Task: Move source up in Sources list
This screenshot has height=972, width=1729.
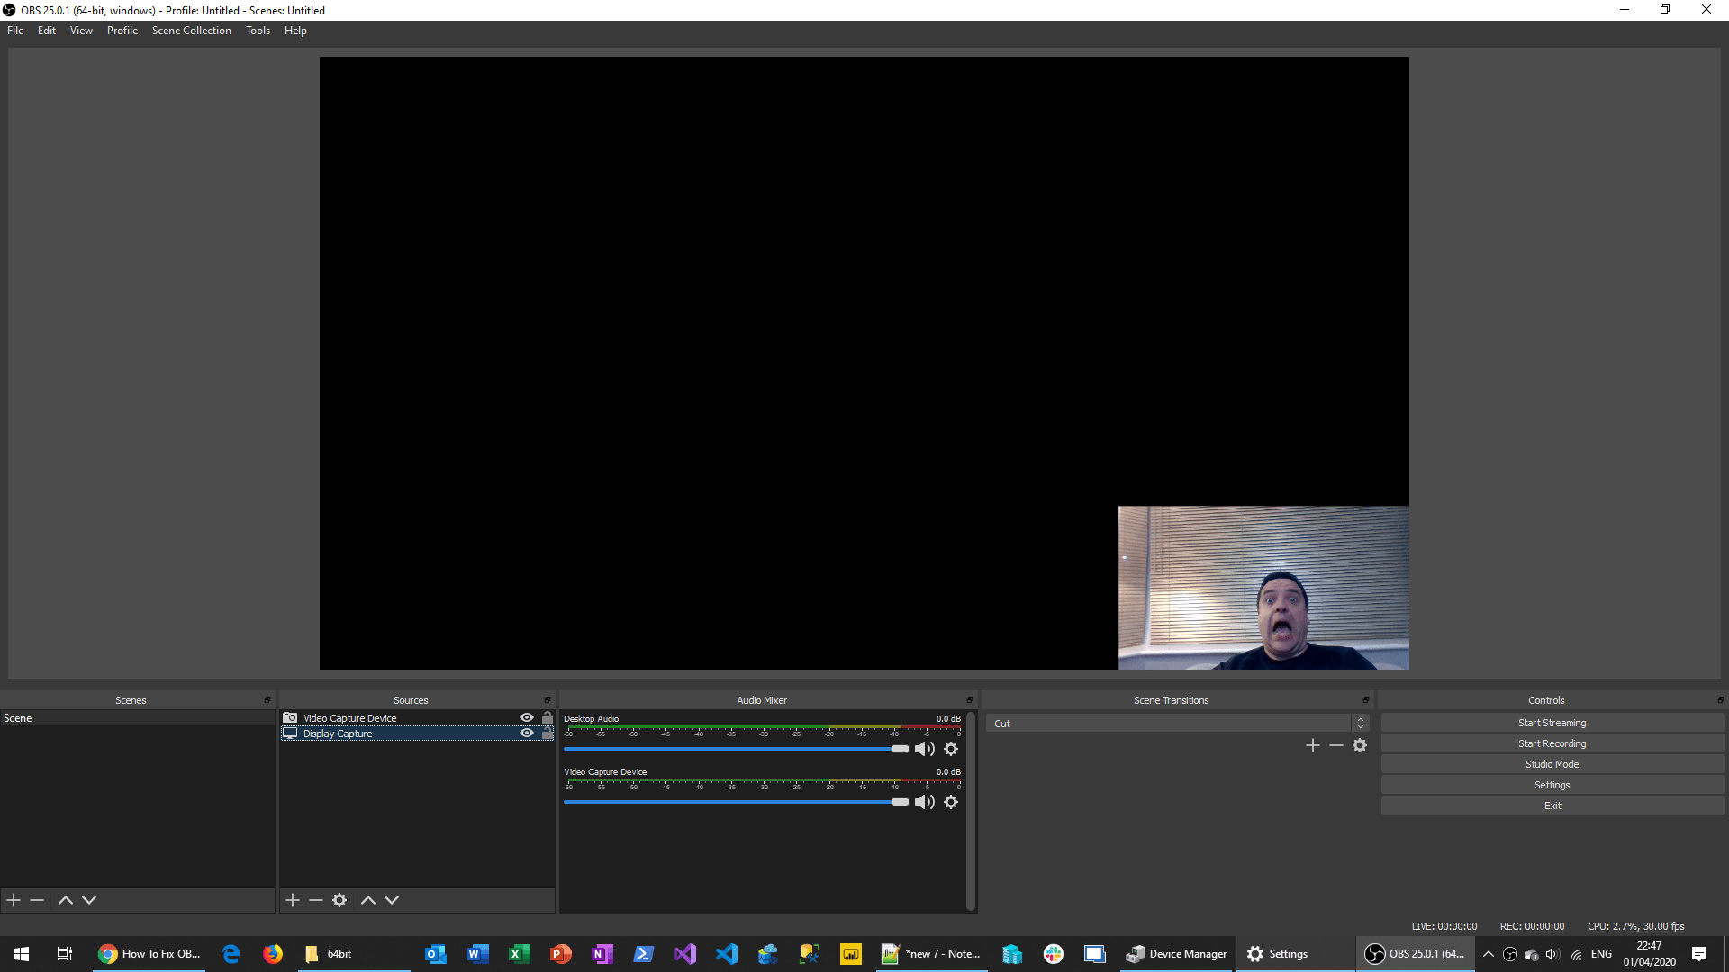Action: click(x=368, y=900)
